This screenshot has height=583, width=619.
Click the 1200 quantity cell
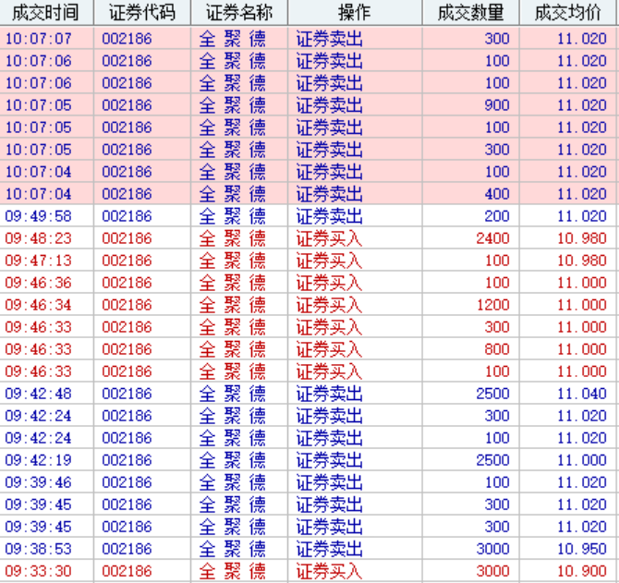pos(493,305)
